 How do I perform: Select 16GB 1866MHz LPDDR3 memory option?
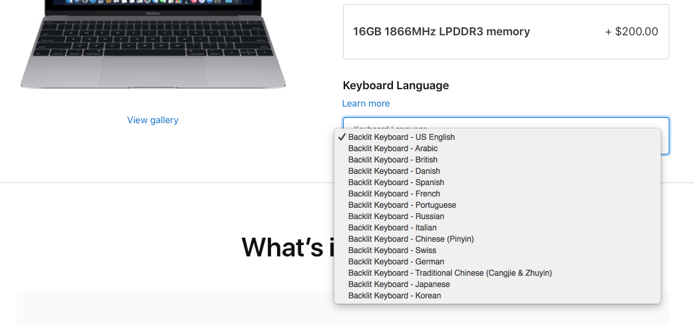coord(506,31)
